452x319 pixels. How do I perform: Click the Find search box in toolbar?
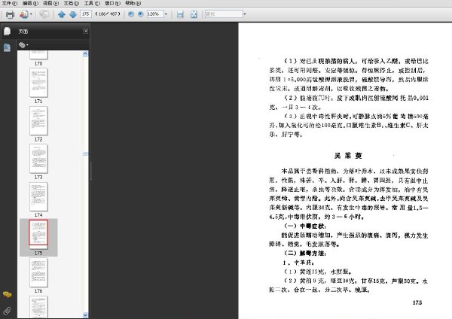[224, 14]
